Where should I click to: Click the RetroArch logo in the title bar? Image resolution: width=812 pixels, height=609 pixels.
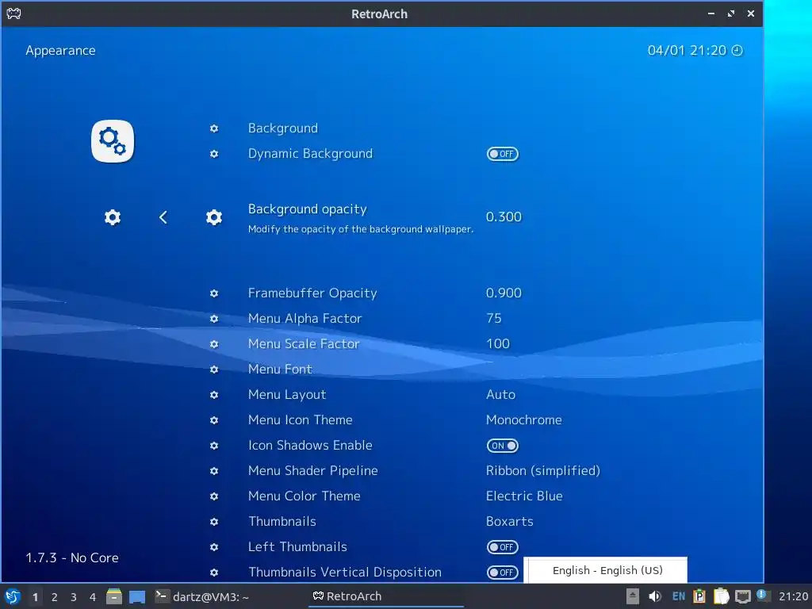pyautogui.click(x=14, y=13)
